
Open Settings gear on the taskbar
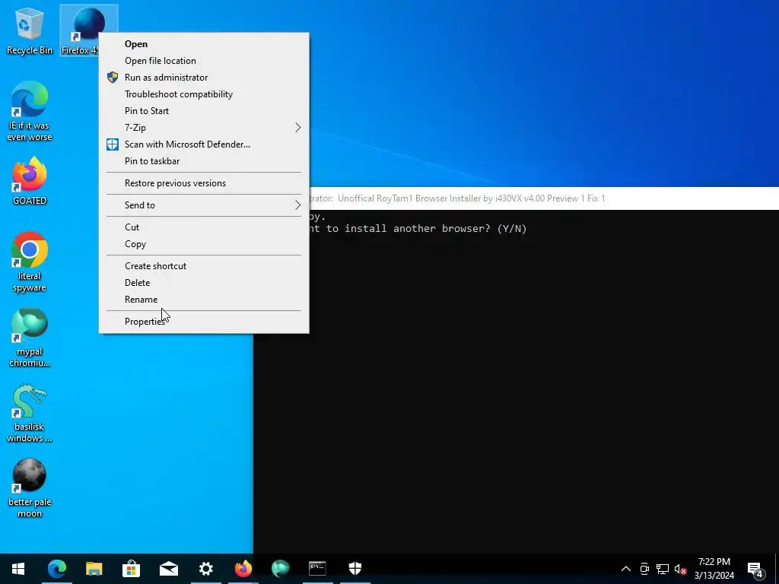click(x=205, y=569)
